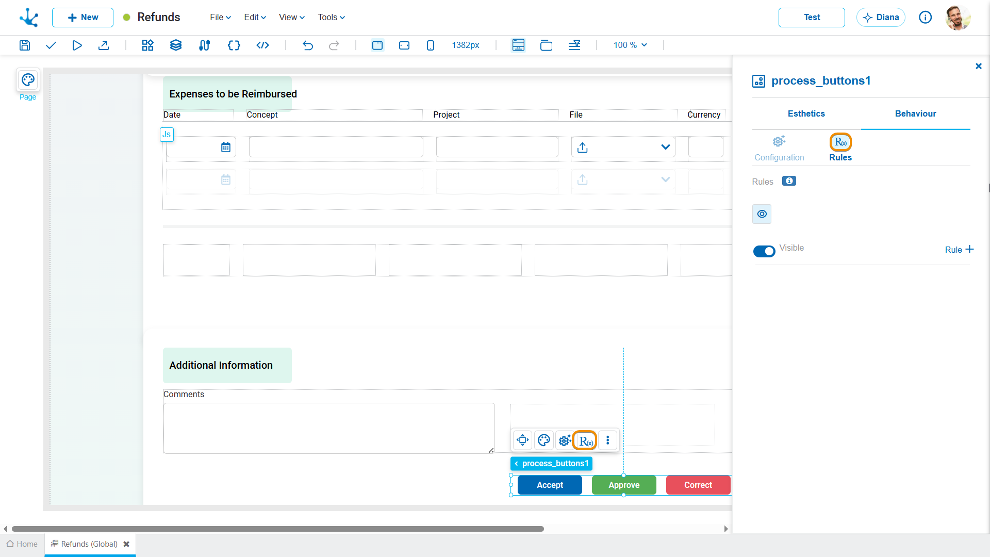Screen dimensions: 990x557
Task: Click the Test button
Action: point(812,18)
